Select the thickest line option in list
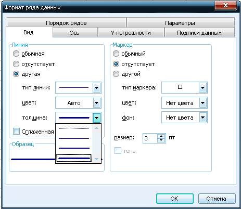 tap(74, 158)
